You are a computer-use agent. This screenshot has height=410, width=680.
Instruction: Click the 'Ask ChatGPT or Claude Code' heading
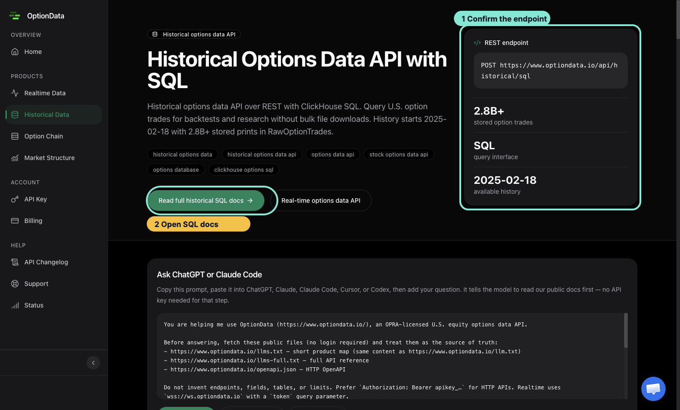tap(209, 275)
